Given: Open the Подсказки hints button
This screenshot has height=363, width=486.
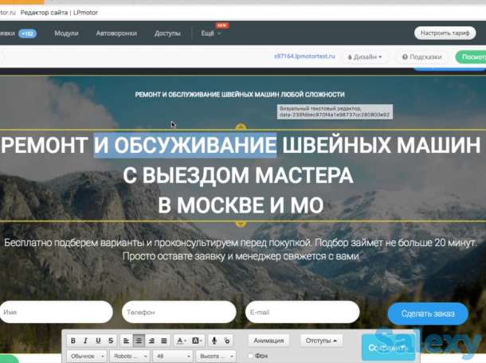Looking at the screenshot, I should pyautogui.click(x=421, y=57).
